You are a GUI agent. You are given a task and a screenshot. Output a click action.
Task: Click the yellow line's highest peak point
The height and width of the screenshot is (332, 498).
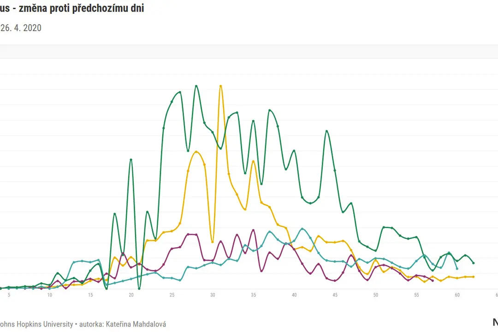point(221,86)
